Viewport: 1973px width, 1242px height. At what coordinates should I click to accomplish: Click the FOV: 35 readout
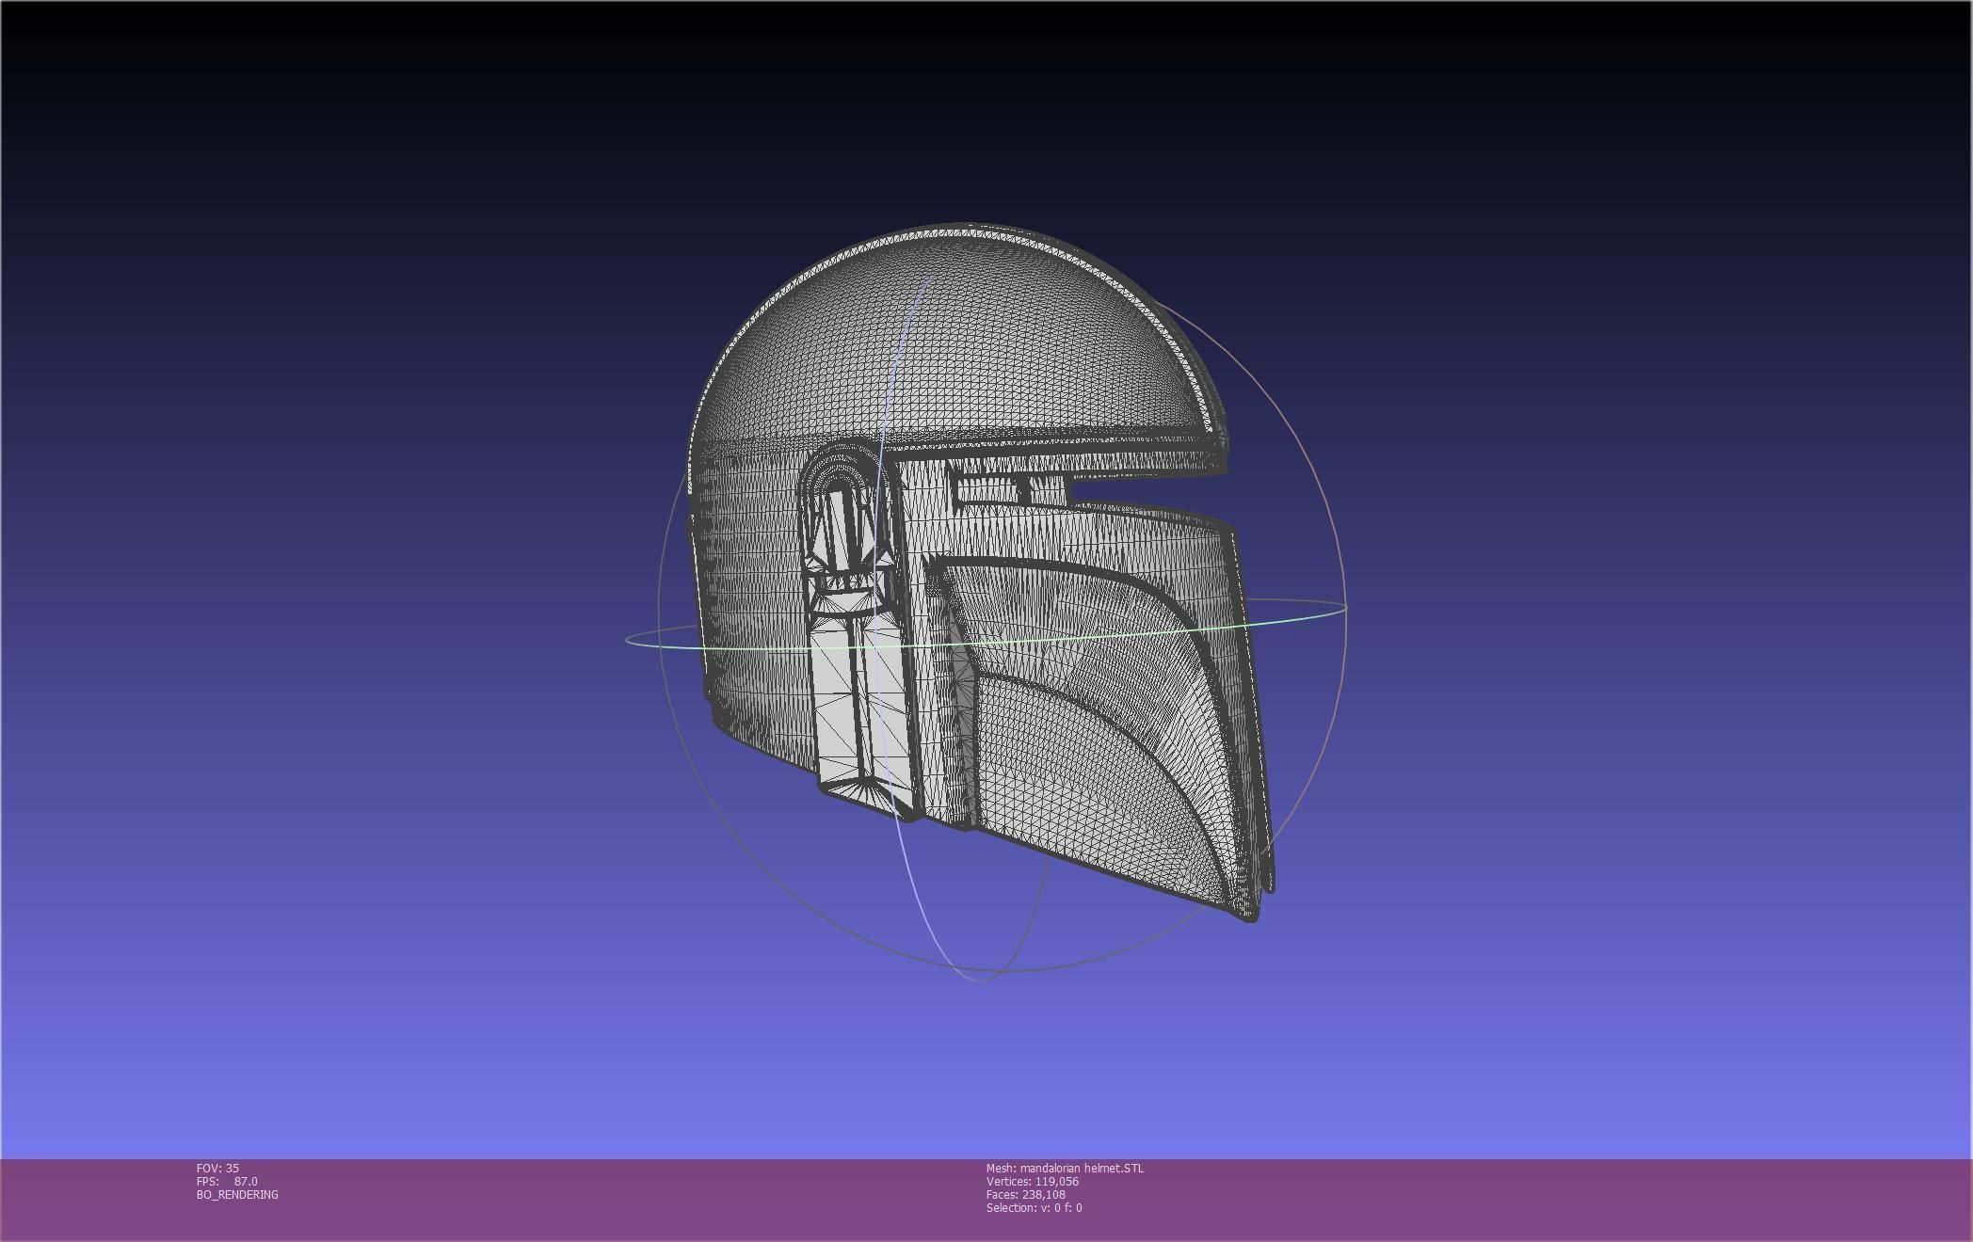click(217, 1168)
